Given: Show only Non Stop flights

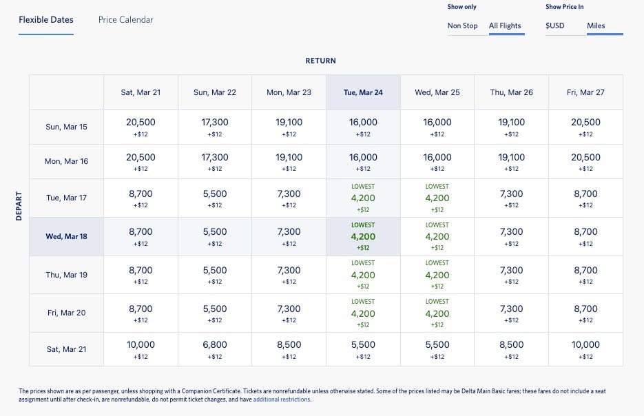Looking at the screenshot, I should [x=462, y=26].
